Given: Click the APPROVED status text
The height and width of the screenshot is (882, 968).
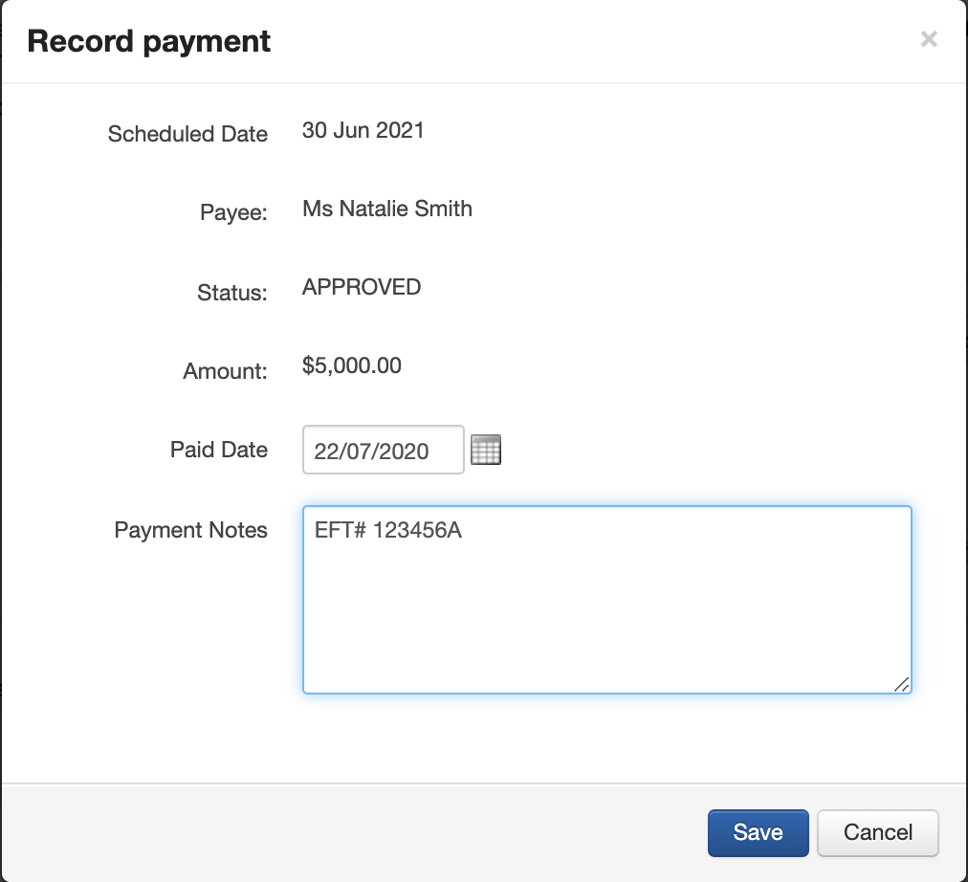Looking at the screenshot, I should 361,287.
